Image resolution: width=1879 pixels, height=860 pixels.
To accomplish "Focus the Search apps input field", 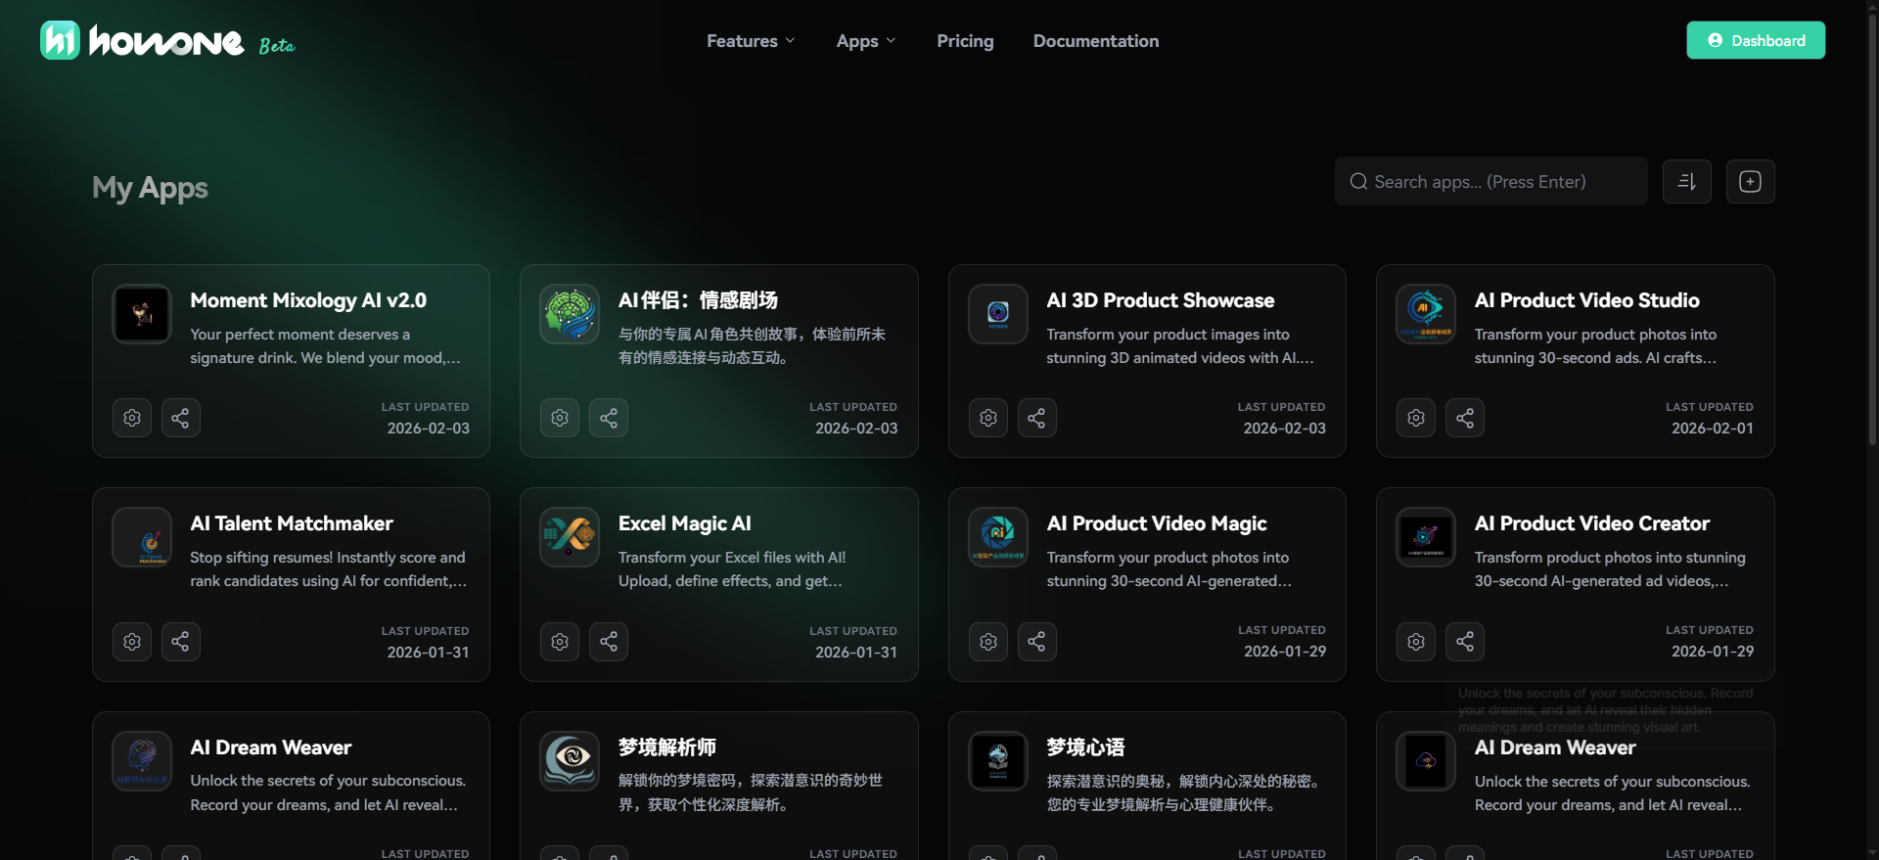I will [1491, 181].
